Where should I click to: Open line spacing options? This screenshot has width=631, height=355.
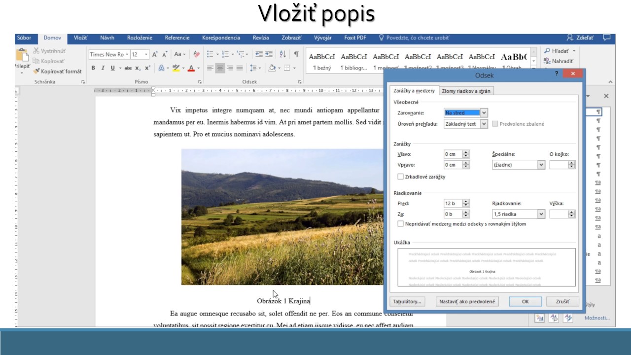pos(255,68)
